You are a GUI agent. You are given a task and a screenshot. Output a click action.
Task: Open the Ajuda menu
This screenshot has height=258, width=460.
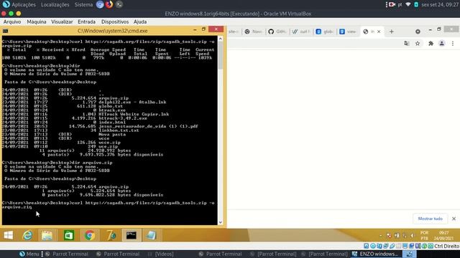click(140, 21)
